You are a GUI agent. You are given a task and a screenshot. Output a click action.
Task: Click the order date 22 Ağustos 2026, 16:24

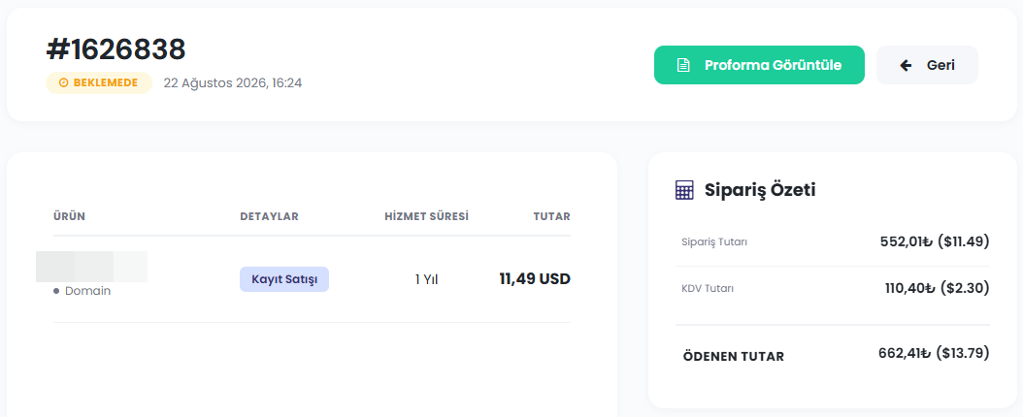[x=233, y=83]
